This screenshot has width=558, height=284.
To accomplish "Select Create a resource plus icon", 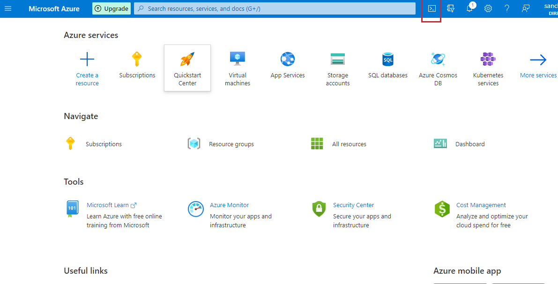I will coord(87,60).
